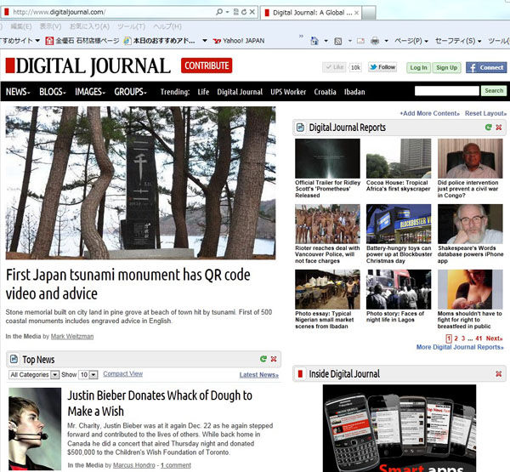Open the Yahoo! JAPAN favorite

pyautogui.click(x=238, y=41)
